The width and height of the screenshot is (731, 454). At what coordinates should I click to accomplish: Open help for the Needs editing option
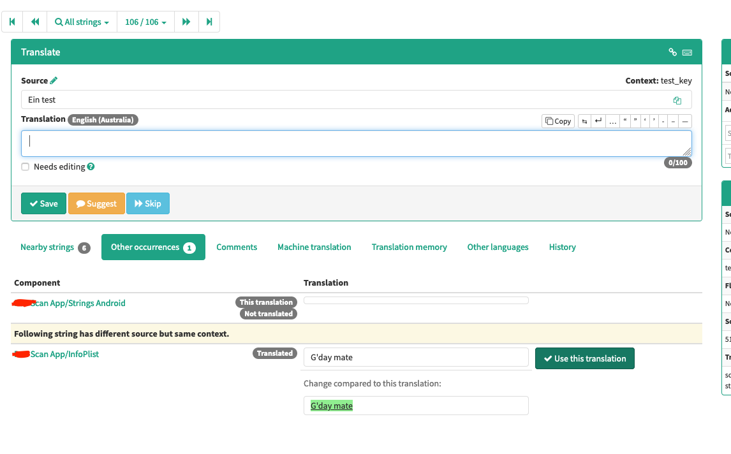91,166
